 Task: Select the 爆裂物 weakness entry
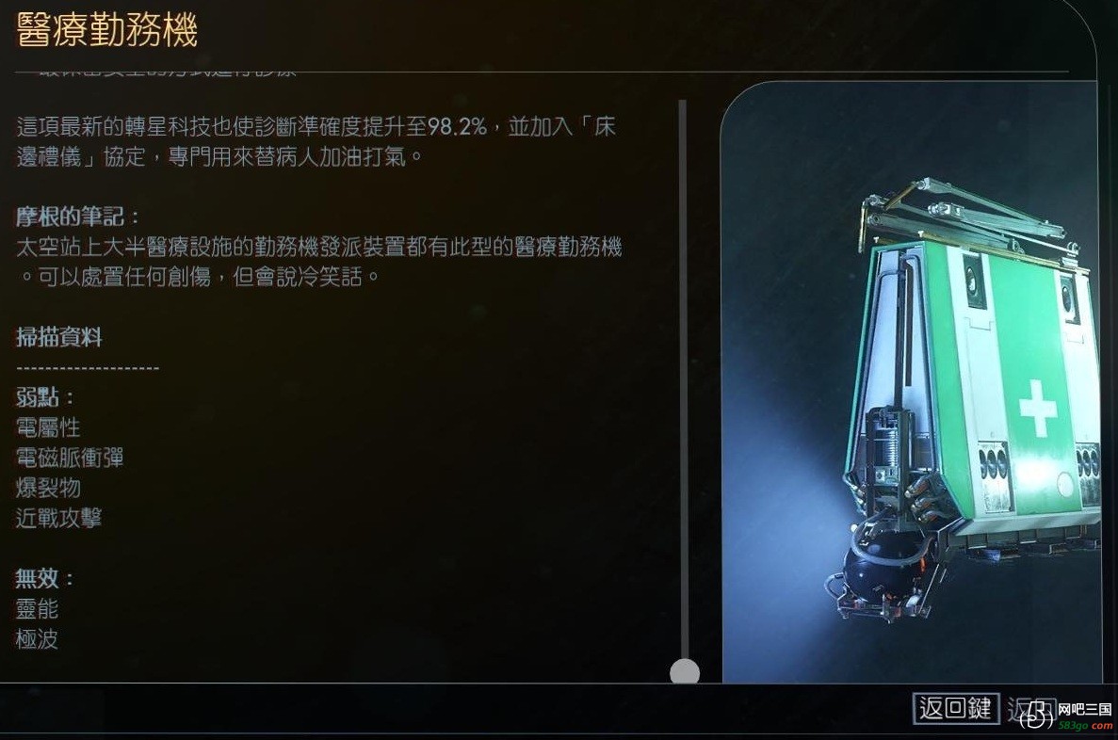coord(48,488)
